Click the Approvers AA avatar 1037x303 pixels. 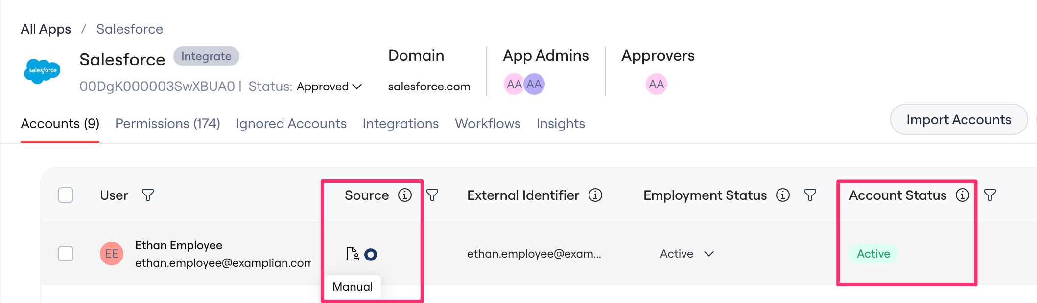tap(657, 84)
